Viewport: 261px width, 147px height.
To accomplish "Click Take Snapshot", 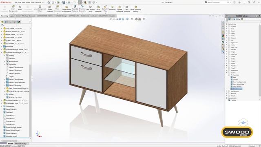I will [127, 9].
